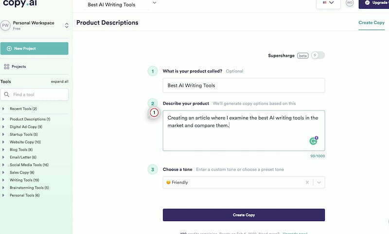Open the tone dropdown arrow
The width and height of the screenshot is (389, 234).
319,182
